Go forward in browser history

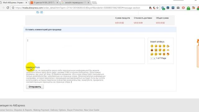[x=3, y=8]
